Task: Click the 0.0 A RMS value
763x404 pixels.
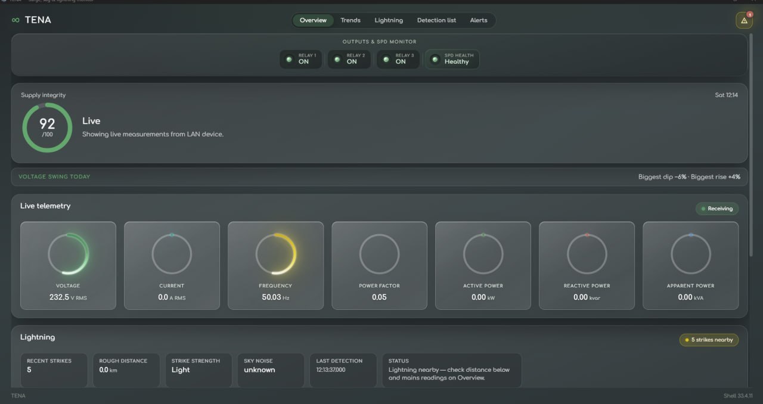Action: point(172,297)
